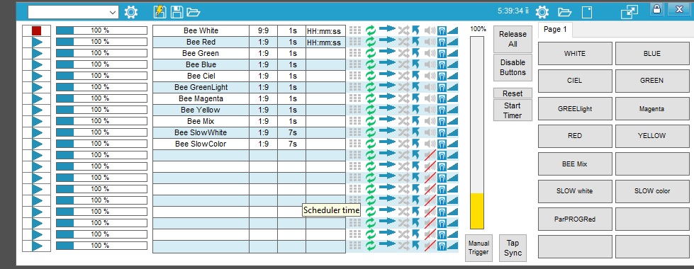Click the up-left arrow icon on Bee Blue row
Image resolution: width=694 pixels, height=269 pixels.
[x=415, y=64]
